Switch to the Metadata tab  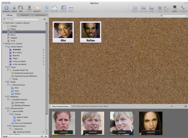click(x=25, y=15)
